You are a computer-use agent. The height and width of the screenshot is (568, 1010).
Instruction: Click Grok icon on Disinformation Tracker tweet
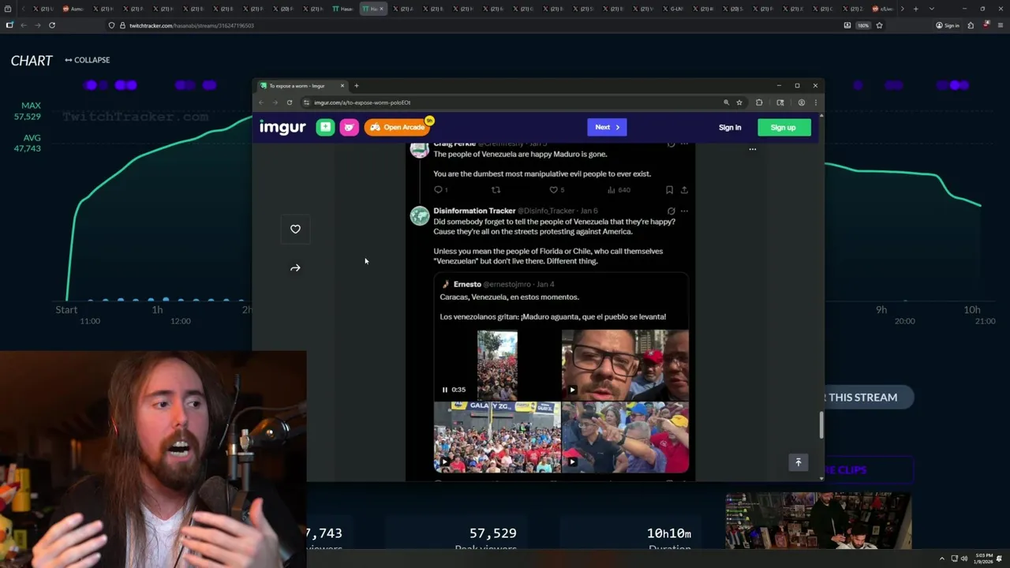[671, 211]
